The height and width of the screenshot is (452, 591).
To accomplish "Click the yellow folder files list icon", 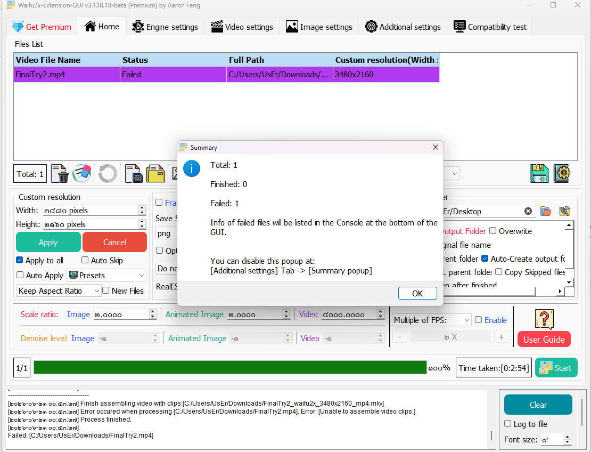I will (155, 174).
